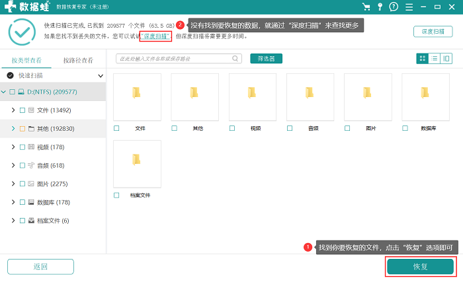The height and width of the screenshot is (282, 463).
Task: Open the 文件 folder thumbnail
Action: pos(138,97)
